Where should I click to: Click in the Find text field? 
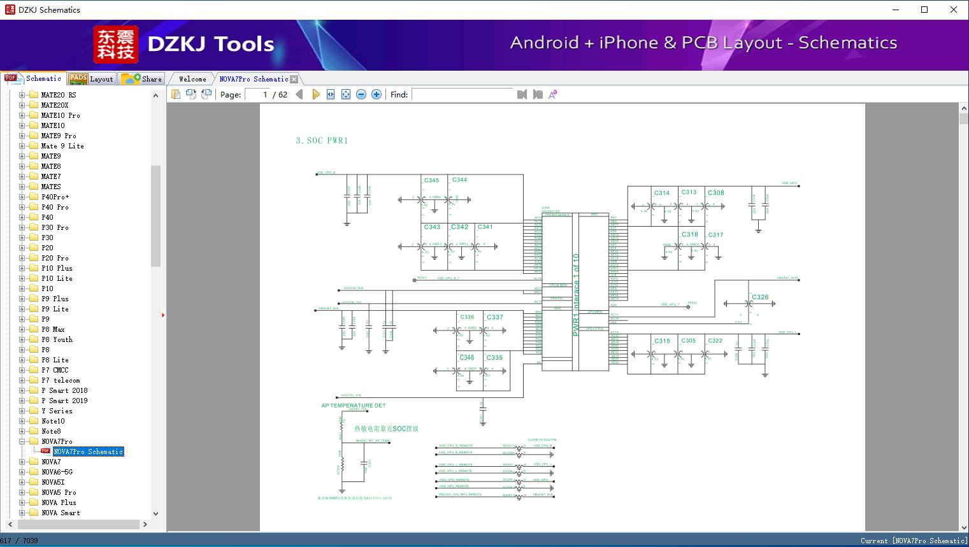[462, 94]
